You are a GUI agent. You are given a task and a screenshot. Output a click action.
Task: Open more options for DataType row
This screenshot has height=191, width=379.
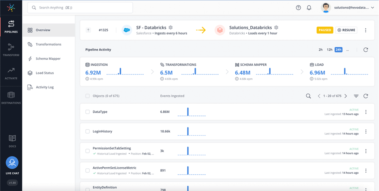pyautogui.click(x=366, y=112)
